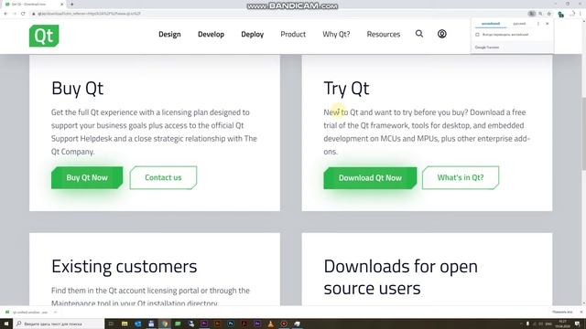Click the translate icon in address bar
586x329 pixels.
tap(531, 14)
